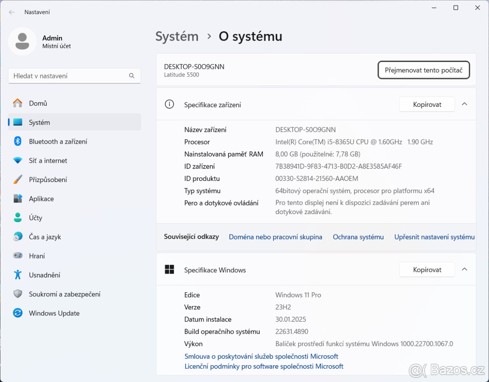
Task: Click the Edice value Windows 11 Pro
Action: (x=298, y=295)
